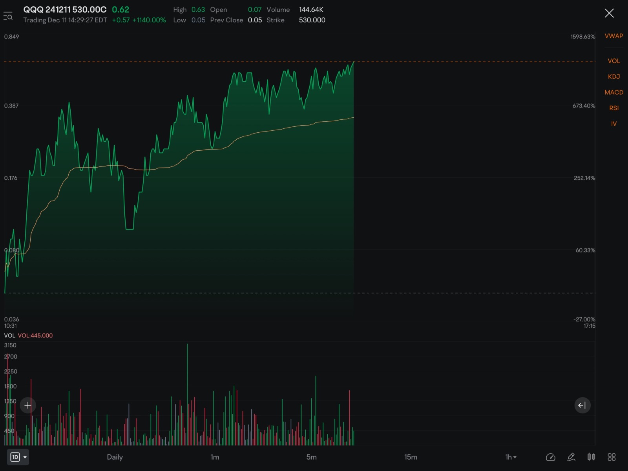
Task: Click the jump-to-latest arrow button
Action: click(x=582, y=405)
